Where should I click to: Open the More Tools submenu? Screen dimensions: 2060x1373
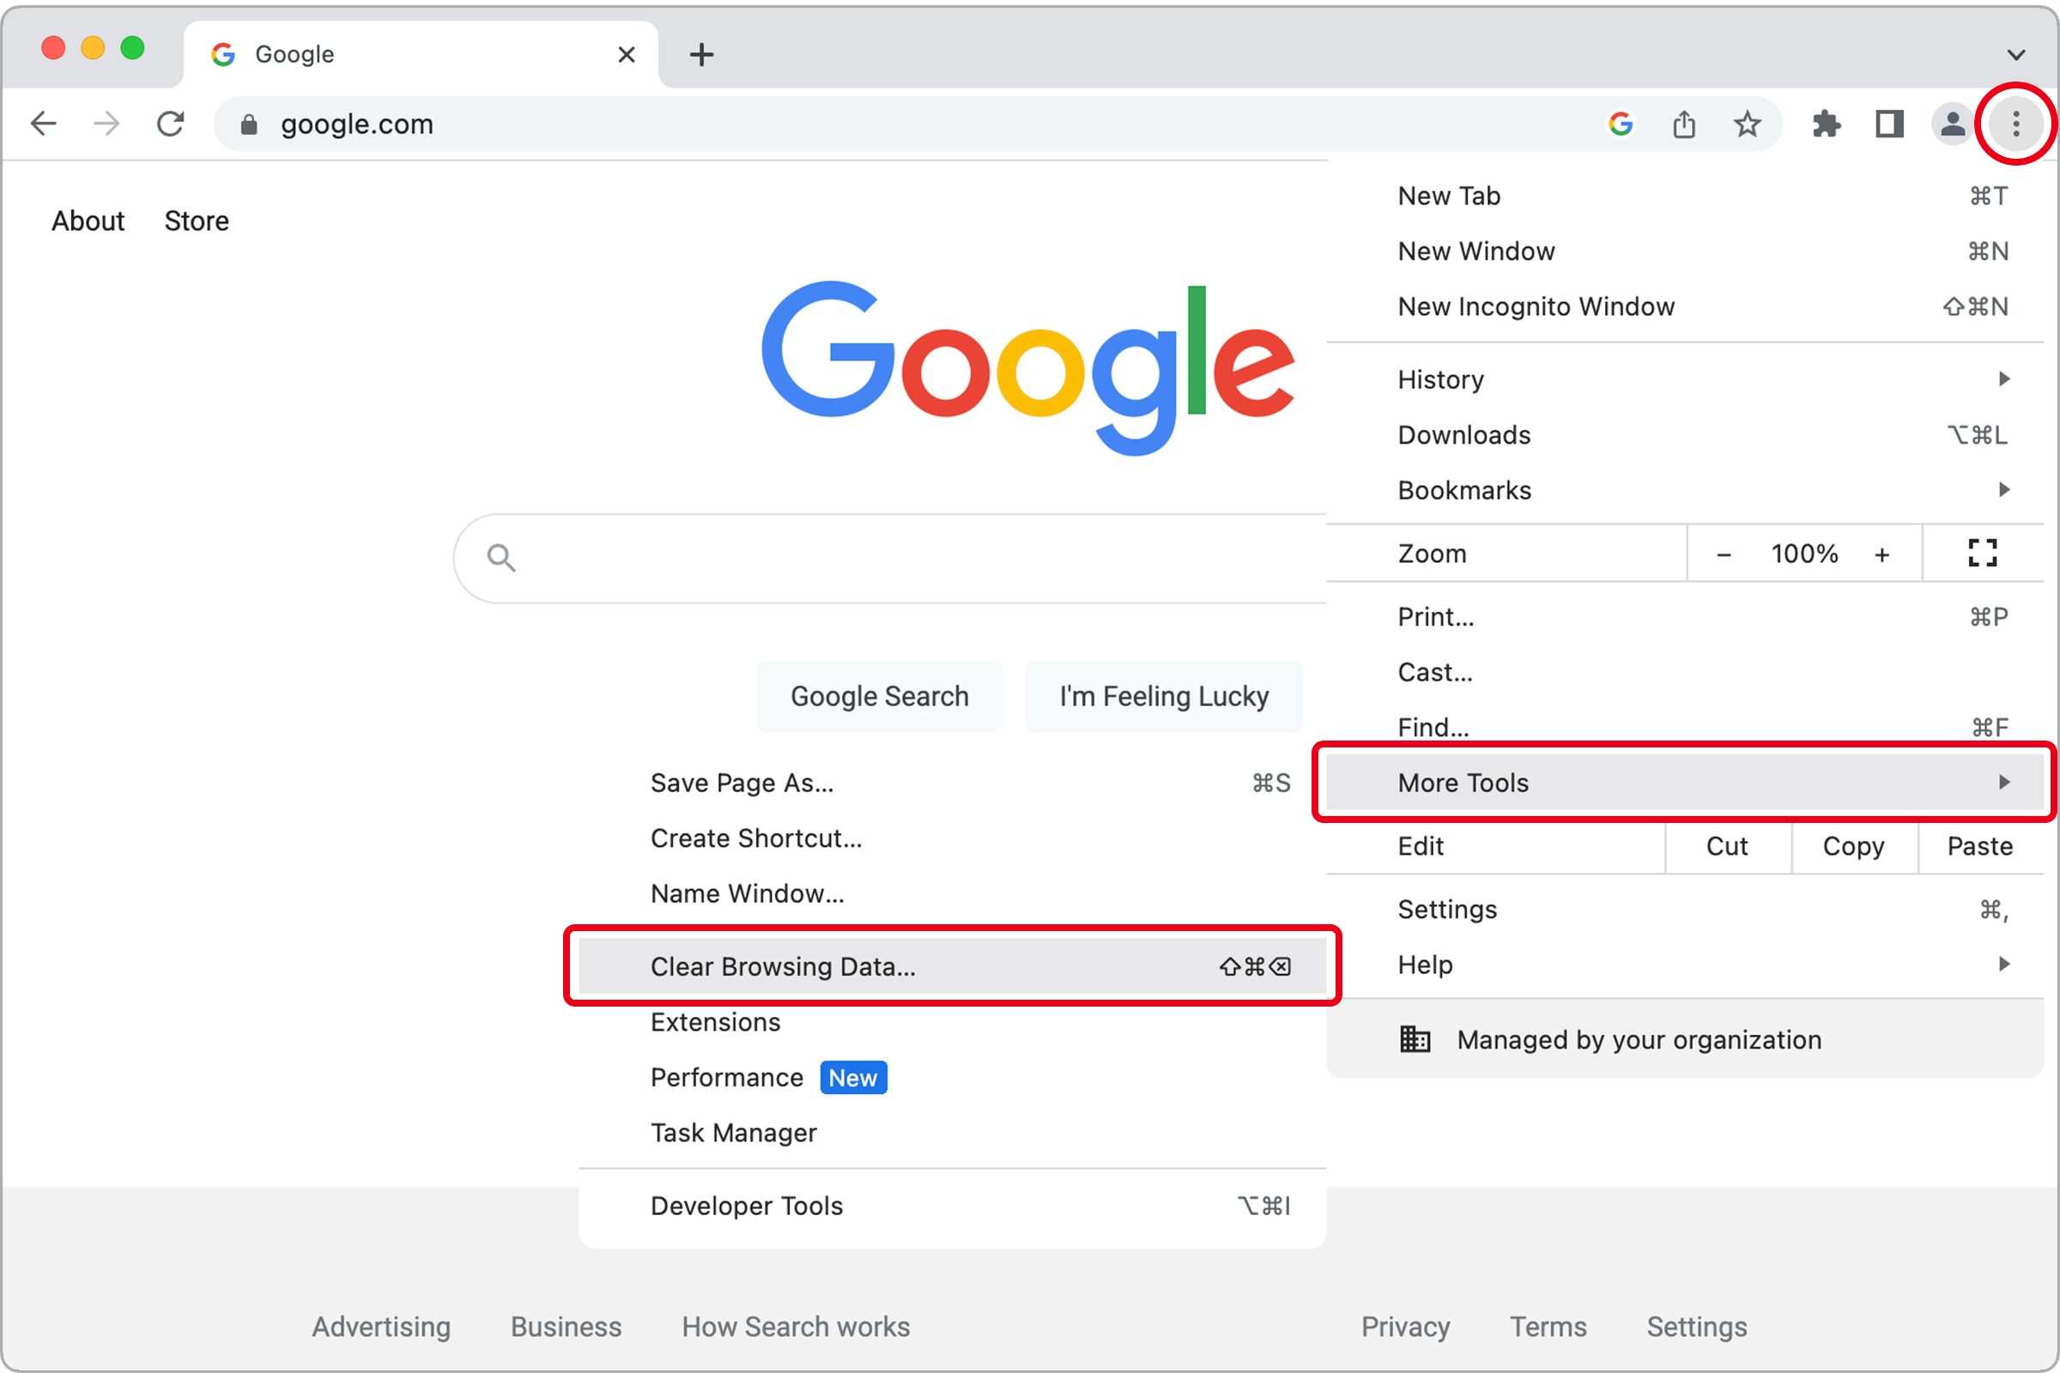[x=1461, y=783]
